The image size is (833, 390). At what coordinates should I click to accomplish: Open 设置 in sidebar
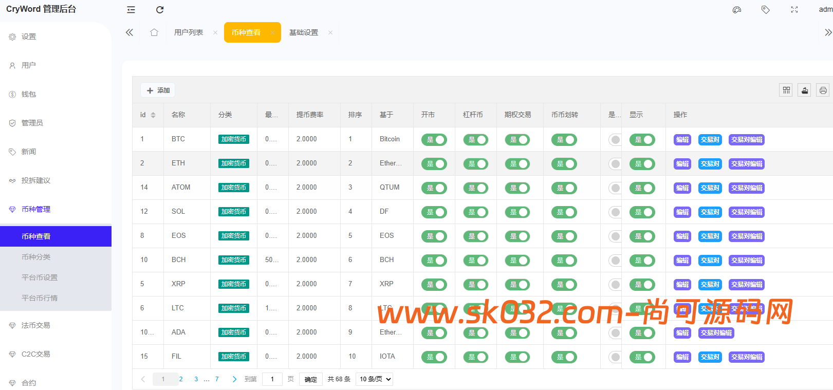[29, 36]
